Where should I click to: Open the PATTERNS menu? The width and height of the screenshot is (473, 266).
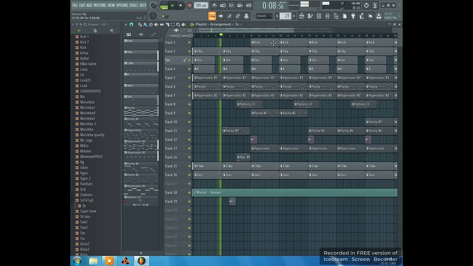100,5
